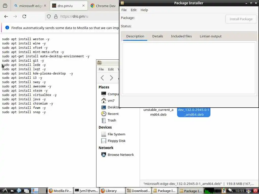The width and height of the screenshot is (259, 194).
Task: Click the Trash bin icon in sidebar
Action: click(x=103, y=120)
